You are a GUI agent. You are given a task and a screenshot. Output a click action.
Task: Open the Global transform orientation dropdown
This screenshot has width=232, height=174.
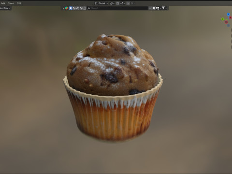(x=101, y=3)
